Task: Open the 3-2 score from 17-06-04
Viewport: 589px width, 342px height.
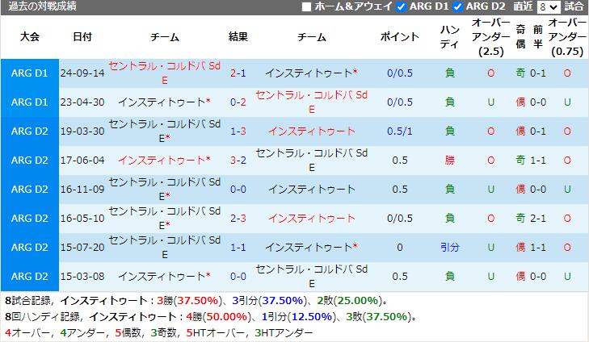Action: [x=238, y=161]
